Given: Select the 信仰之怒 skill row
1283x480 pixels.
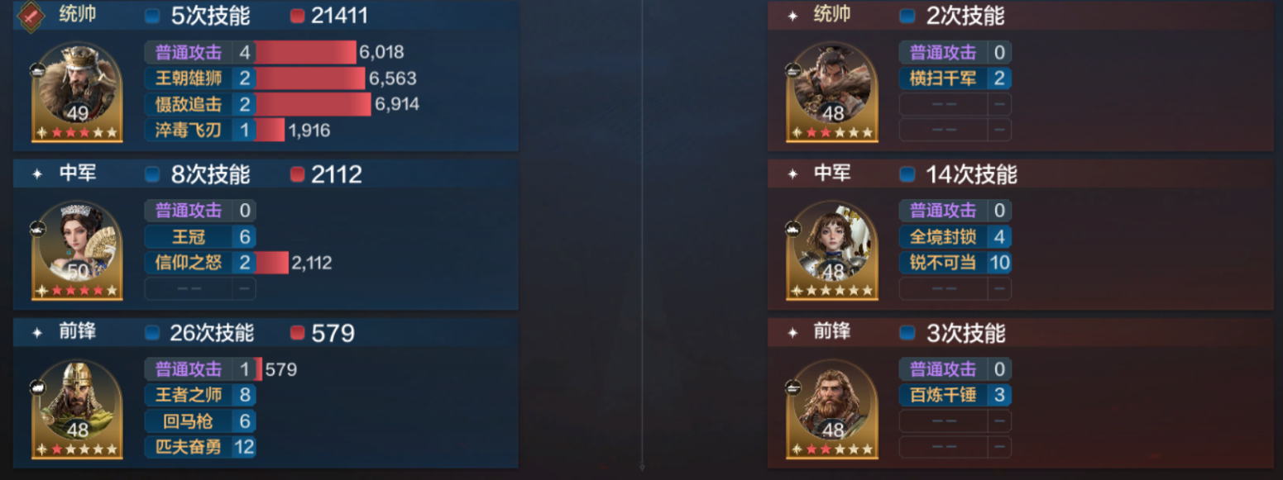Looking at the screenshot, I should pos(199,263).
